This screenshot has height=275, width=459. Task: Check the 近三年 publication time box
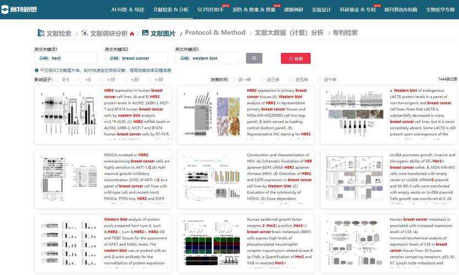(262, 80)
